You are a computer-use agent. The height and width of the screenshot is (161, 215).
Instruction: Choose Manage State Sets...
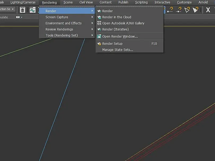click(130, 50)
